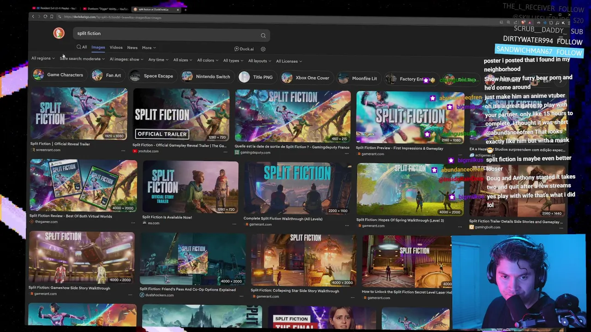591x332 pixels.
Task: Reload the page using the refresh icon
Action: pyautogui.click(x=45, y=17)
